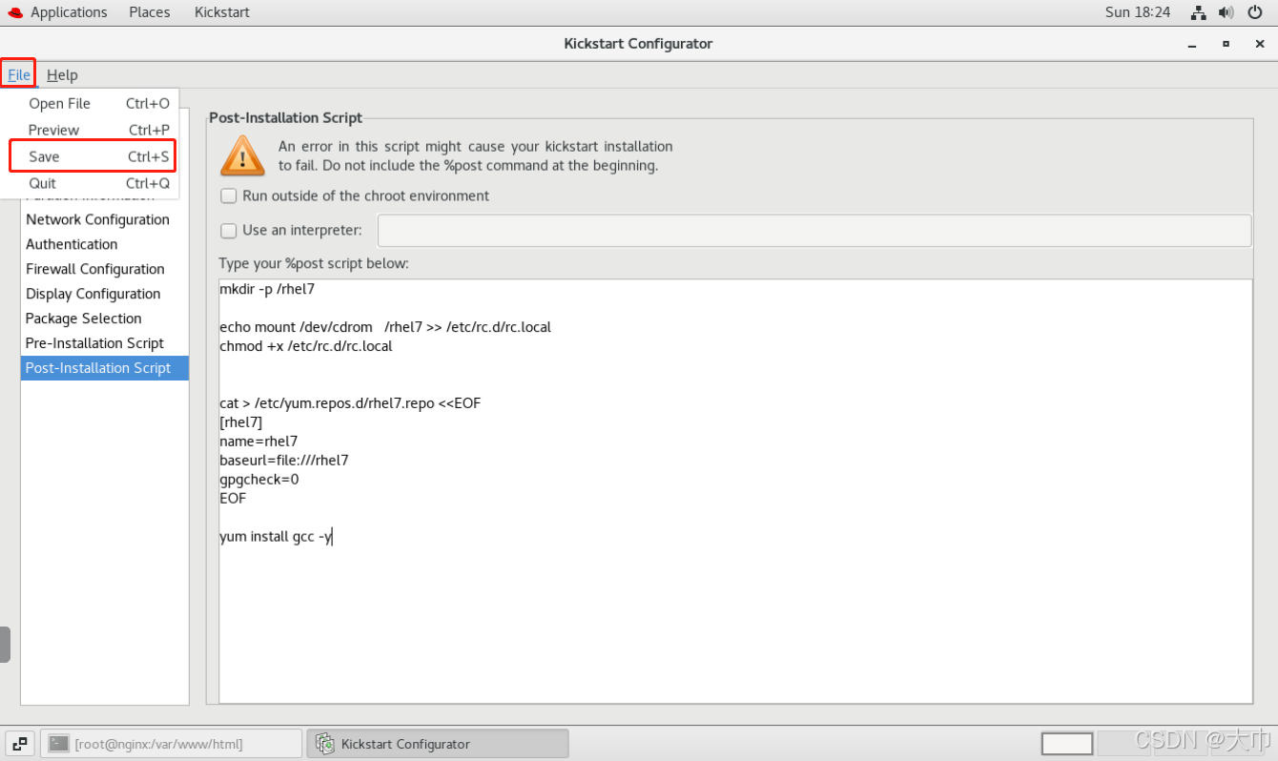Screen dimensions: 1278x761
Task: Click the 'gpgcheck=0' line
Action: pos(259,479)
